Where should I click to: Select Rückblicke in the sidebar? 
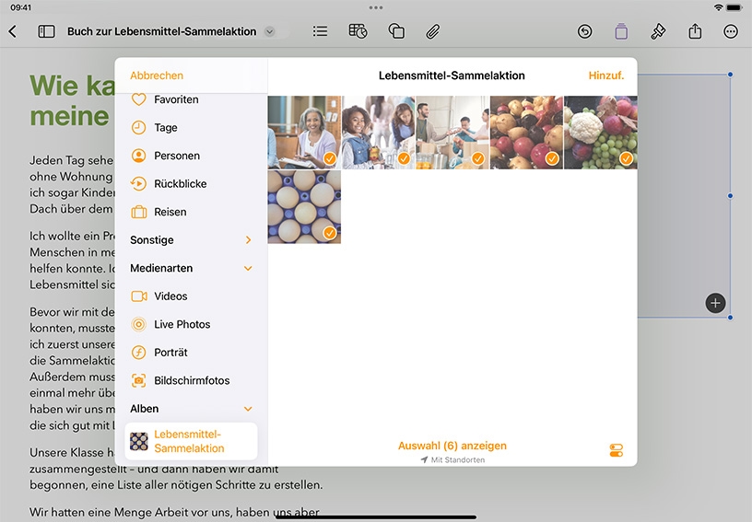click(191, 184)
